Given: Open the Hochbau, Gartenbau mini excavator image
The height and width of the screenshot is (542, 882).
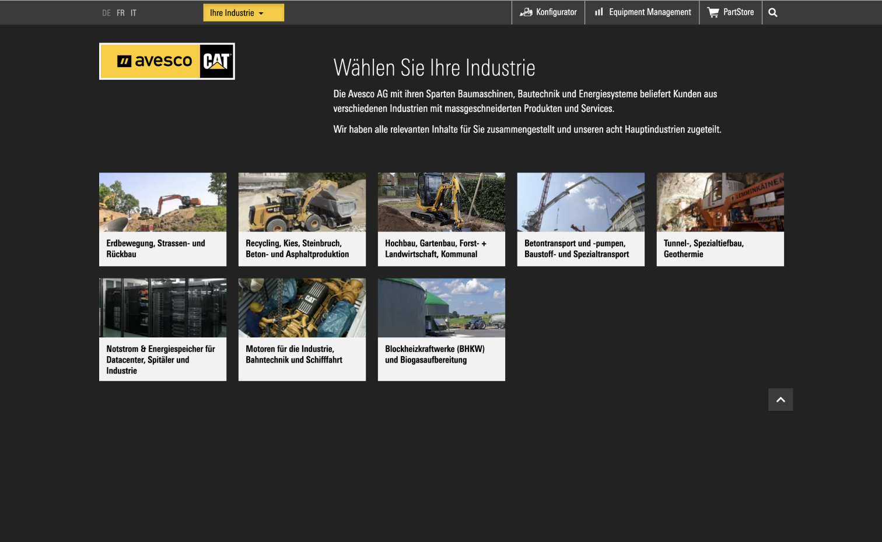Looking at the screenshot, I should tap(442, 202).
